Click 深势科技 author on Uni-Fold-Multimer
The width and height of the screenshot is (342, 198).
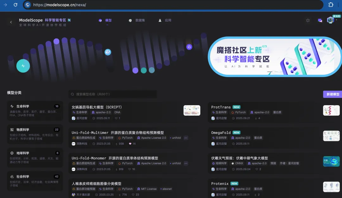(82, 144)
